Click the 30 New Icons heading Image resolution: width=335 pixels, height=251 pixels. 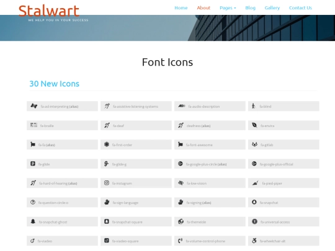click(54, 84)
